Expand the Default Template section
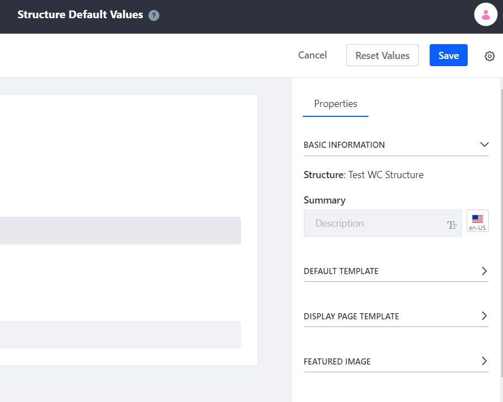Image resolution: width=503 pixels, height=402 pixels. (396, 271)
